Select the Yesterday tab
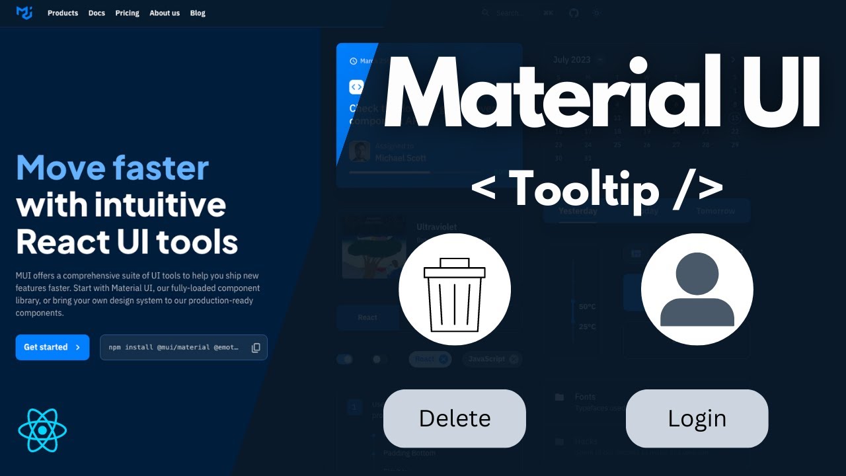The height and width of the screenshot is (476, 846). pyautogui.click(x=578, y=212)
